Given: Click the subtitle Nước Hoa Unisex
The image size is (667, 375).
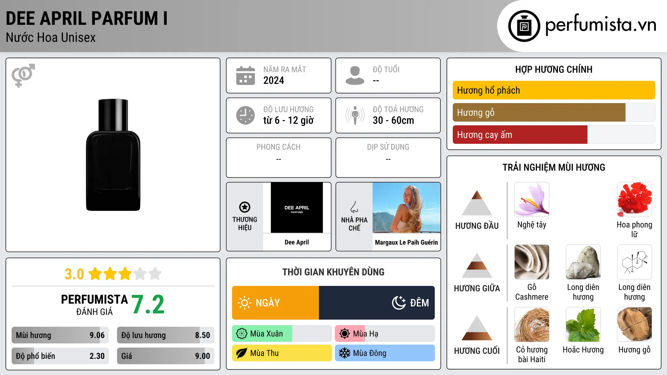Looking at the screenshot, I should point(51,38).
